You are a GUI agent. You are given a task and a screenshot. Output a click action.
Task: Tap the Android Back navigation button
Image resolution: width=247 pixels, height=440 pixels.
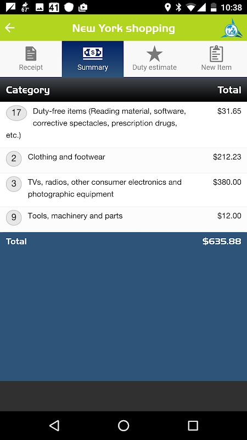coord(54,426)
